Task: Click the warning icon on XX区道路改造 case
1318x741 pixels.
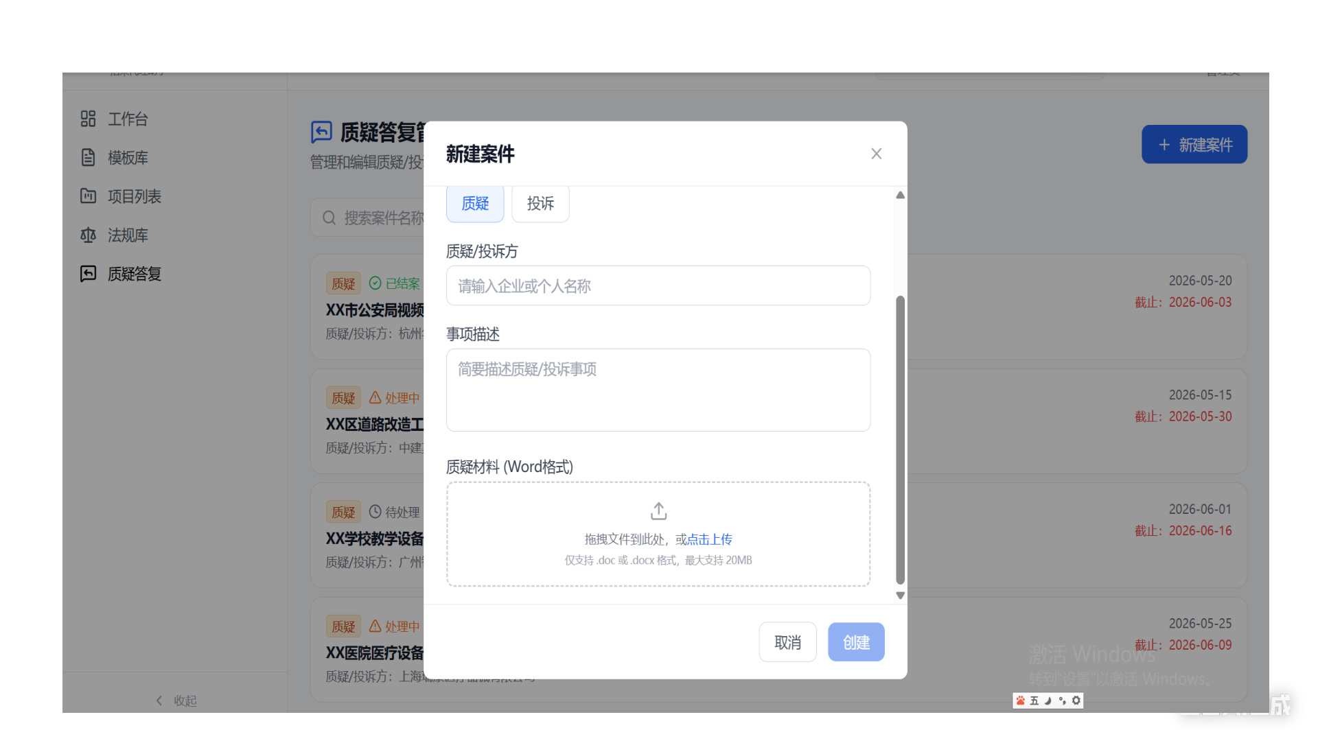Action: 375,397
